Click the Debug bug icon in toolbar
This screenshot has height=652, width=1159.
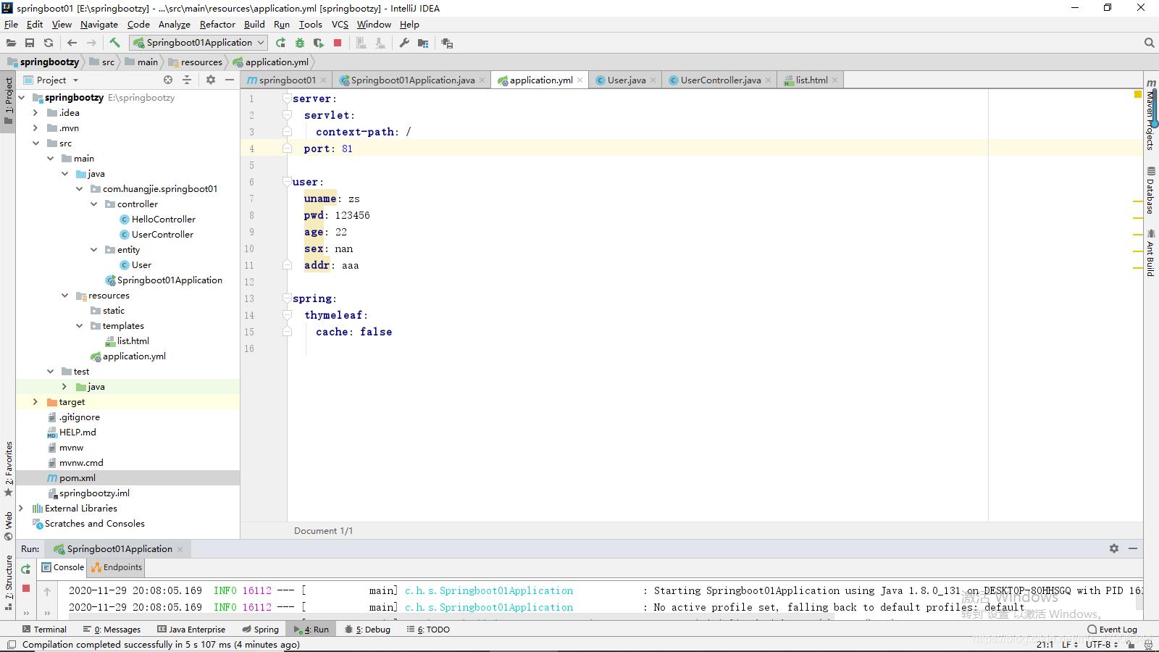pos(299,43)
